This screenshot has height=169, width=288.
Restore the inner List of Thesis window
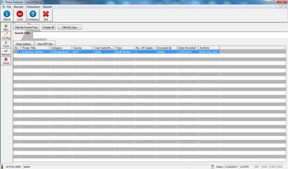click(281, 7)
